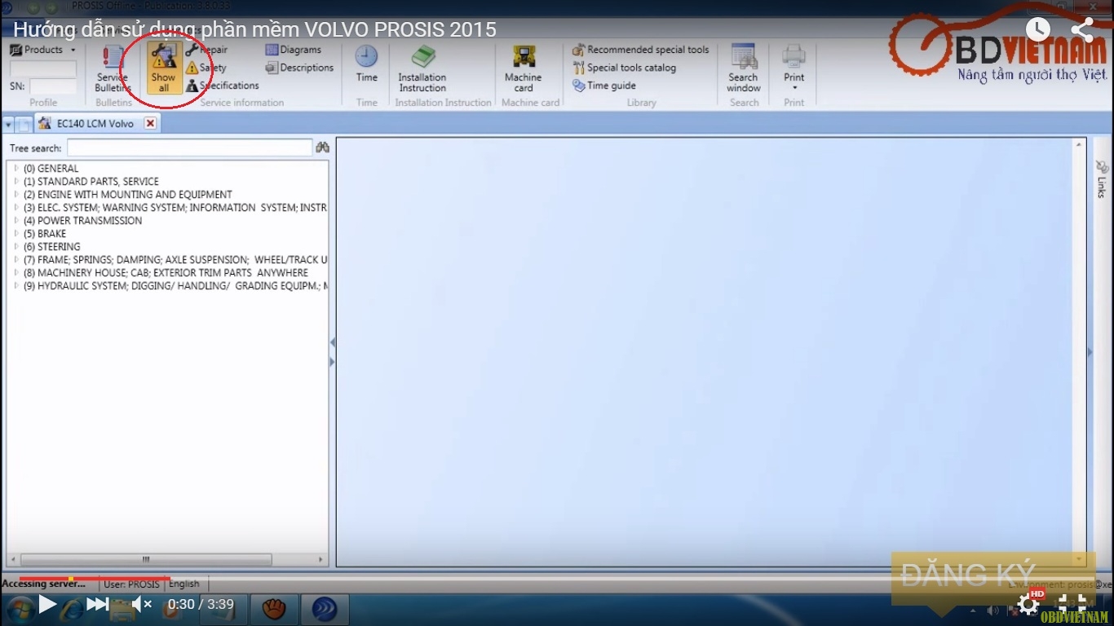The image size is (1114, 626).
Task: Expand (1) STANDARD PARTS, SERVICE node
Action: [16, 182]
